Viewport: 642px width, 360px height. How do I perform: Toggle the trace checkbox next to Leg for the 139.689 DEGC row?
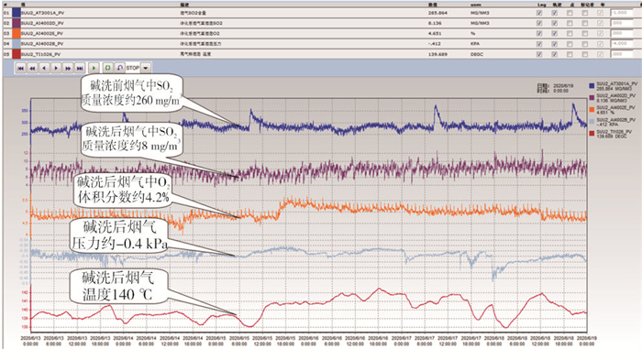pos(554,54)
